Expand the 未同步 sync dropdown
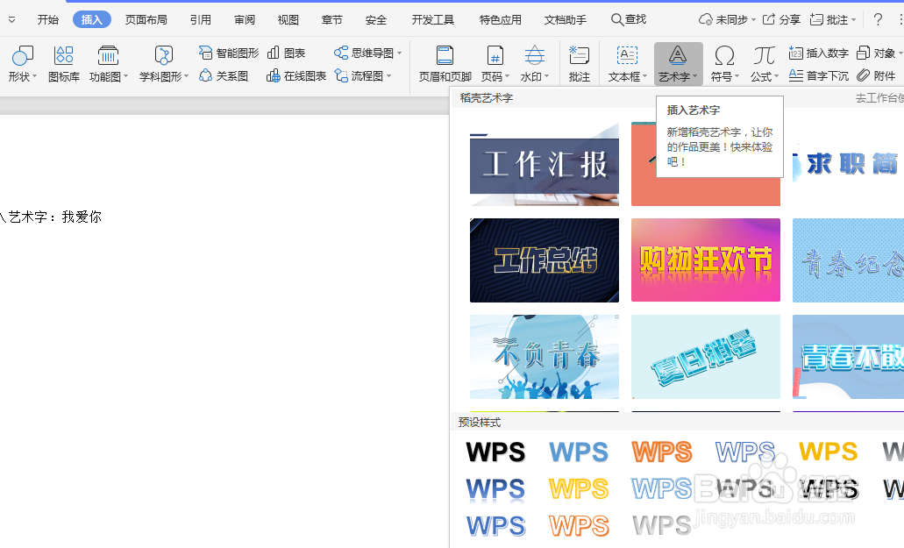The image size is (904, 548). click(x=753, y=19)
